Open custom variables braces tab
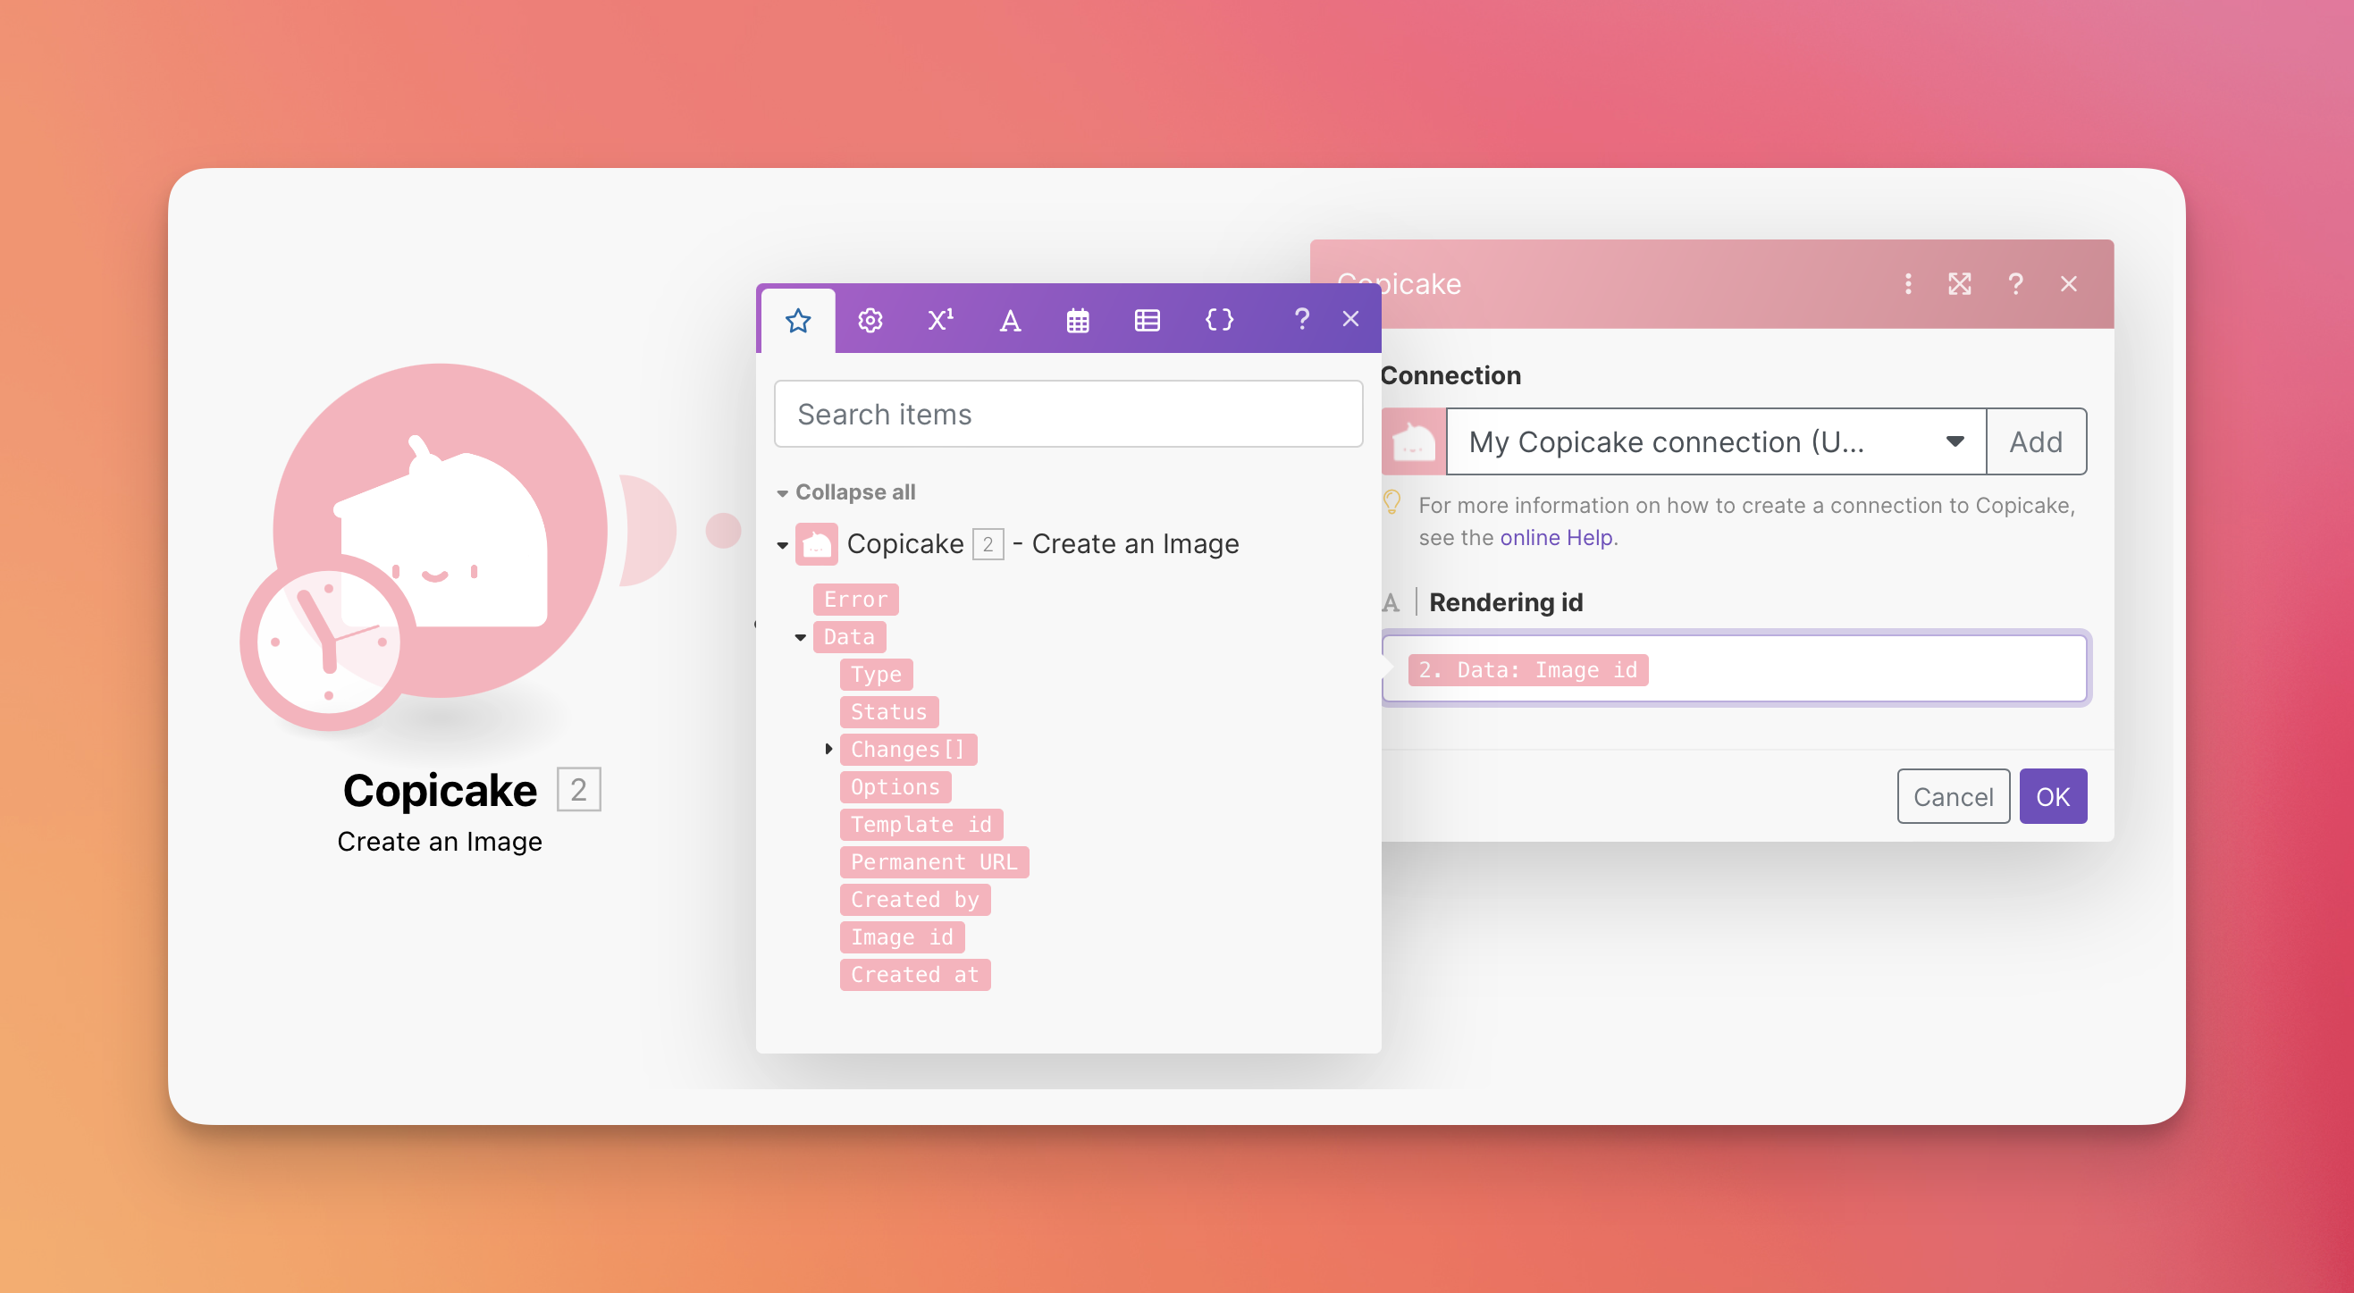The image size is (2354, 1293). (x=1219, y=320)
